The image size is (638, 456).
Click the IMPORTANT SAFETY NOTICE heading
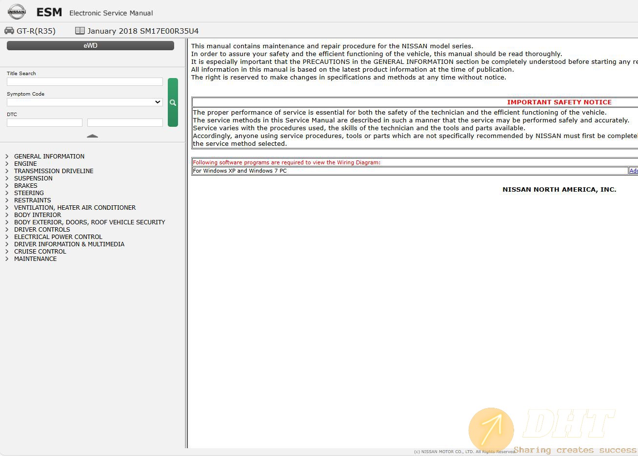click(559, 102)
